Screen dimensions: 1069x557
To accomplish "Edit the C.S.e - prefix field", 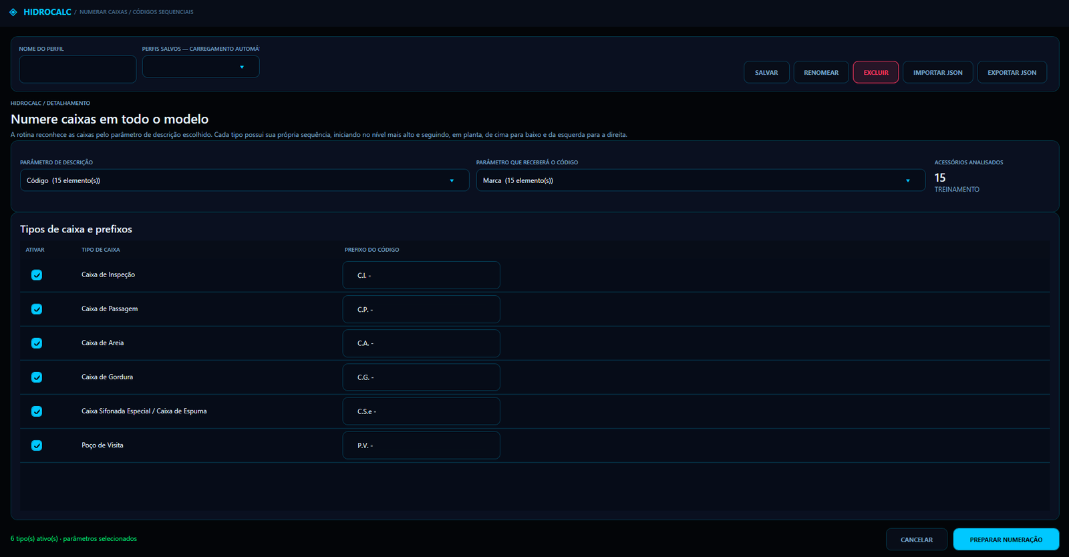I will [x=422, y=411].
